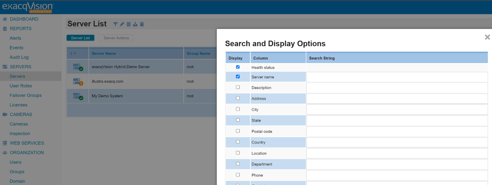Click the filter funnel icon beside Server List
The width and height of the screenshot is (492, 185).
(115, 24)
